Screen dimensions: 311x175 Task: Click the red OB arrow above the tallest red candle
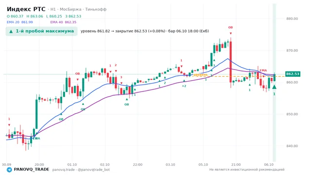tap(230, 34)
